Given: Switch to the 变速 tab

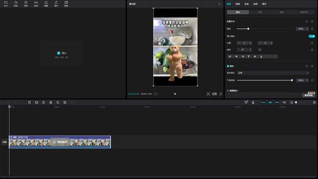Looking at the screenshot, I should coord(246,4).
